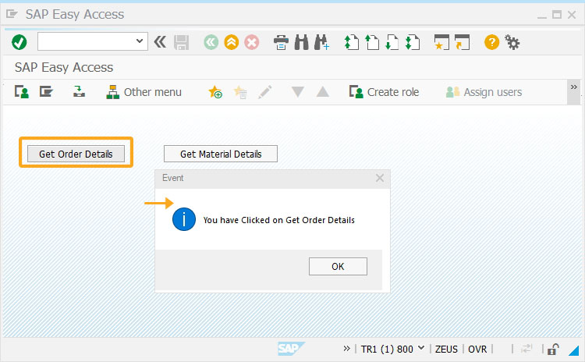Open Other menu

[x=144, y=92]
